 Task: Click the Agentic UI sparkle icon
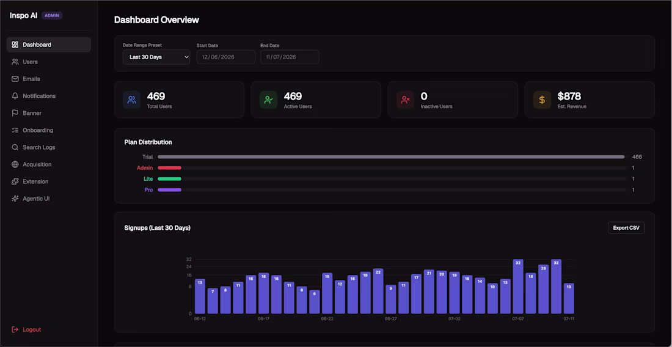click(15, 199)
